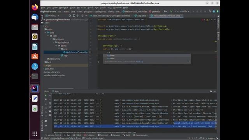
Task: Collapse the springboot package node
Action: [54, 42]
